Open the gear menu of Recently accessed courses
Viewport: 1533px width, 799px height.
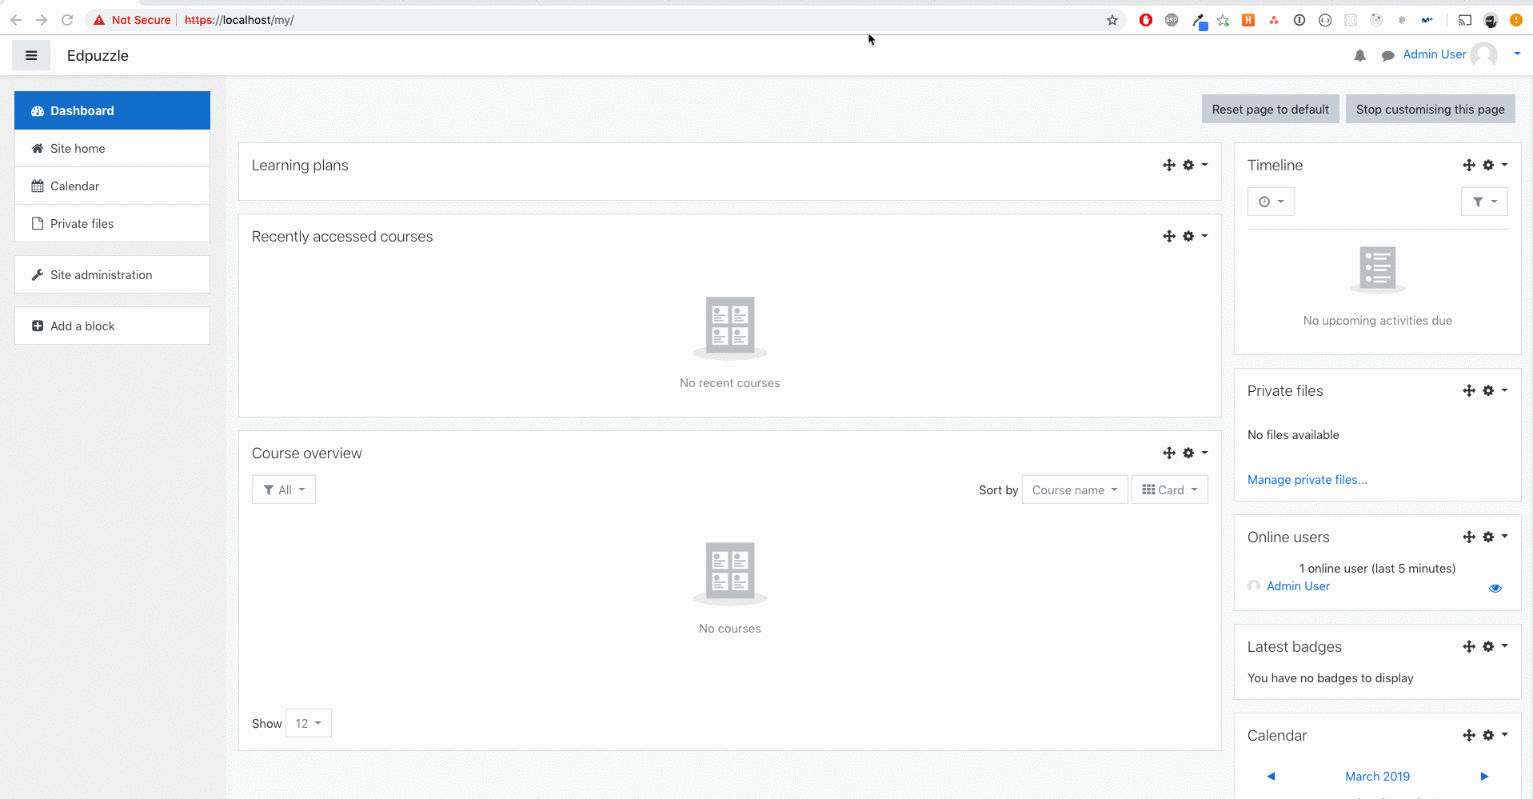(1195, 236)
